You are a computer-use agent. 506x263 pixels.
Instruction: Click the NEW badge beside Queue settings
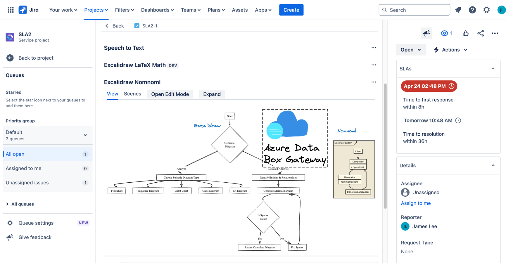coord(83,223)
